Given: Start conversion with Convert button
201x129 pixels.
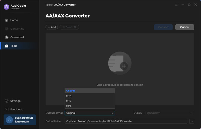Looking at the screenshot, I should point(163,27).
